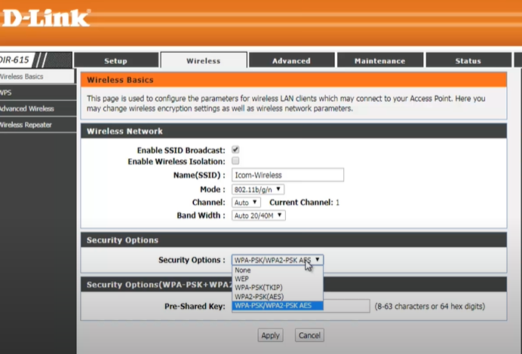
Task: Switch to the Setup tab
Action: pyautogui.click(x=115, y=61)
